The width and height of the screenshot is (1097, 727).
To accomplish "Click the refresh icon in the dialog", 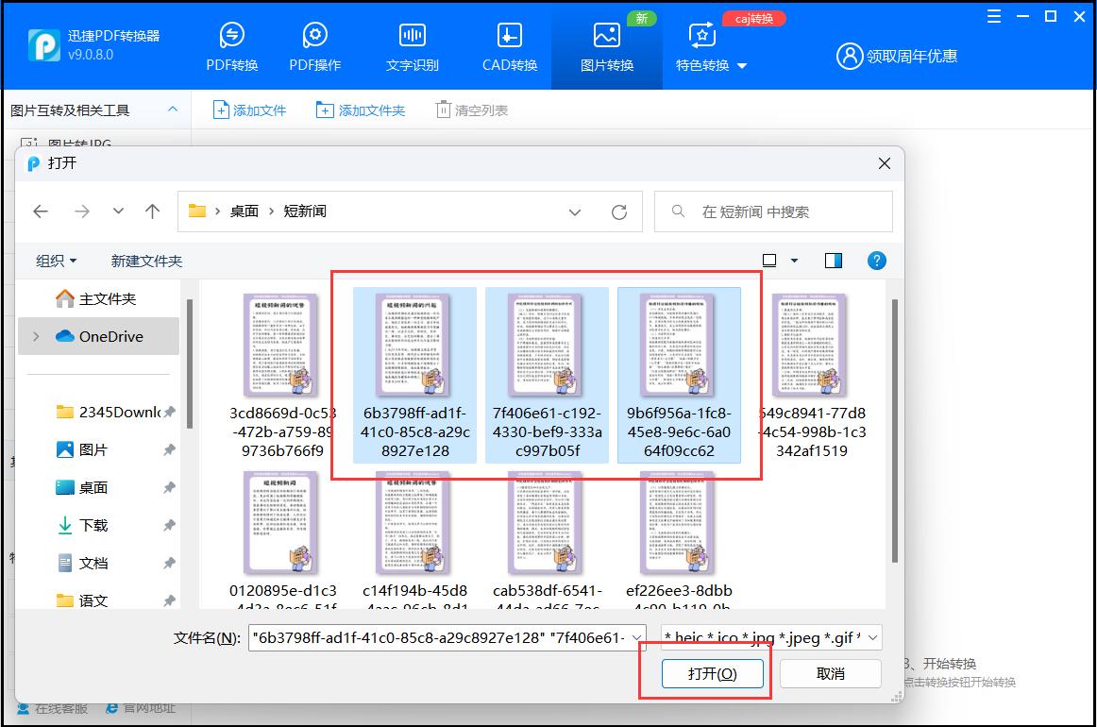I will (620, 211).
